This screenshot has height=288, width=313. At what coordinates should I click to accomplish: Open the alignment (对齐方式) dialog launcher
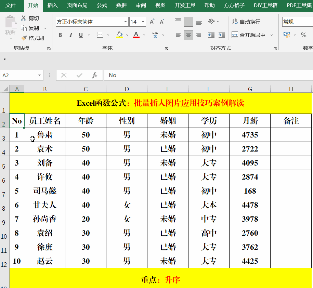(275, 49)
